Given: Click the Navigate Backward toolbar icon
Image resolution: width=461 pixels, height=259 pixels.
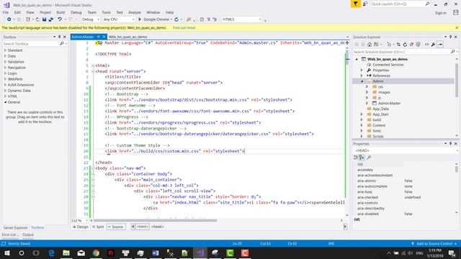Looking at the screenshot, I should click(x=9, y=19).
